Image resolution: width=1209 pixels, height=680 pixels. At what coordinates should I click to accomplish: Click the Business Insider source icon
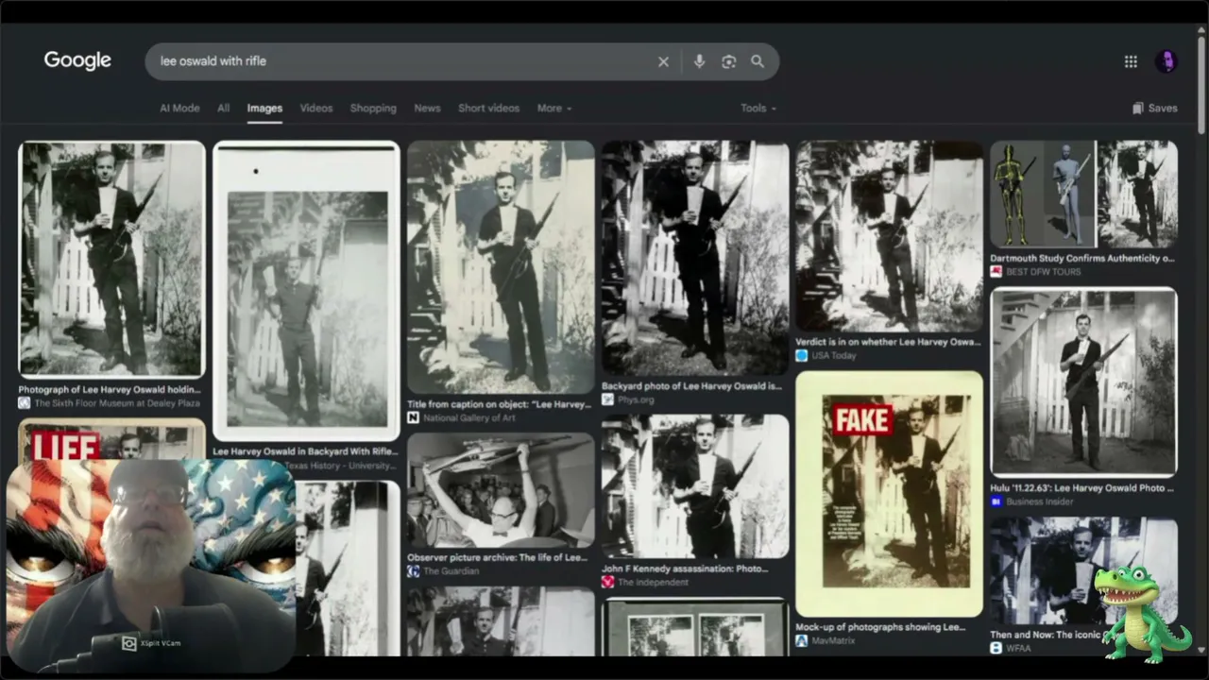[996, 501]
